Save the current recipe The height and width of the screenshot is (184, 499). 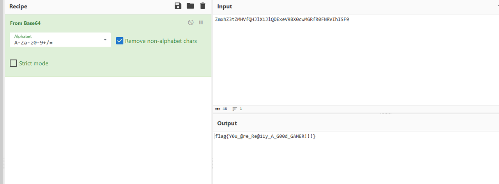point(178,6)
